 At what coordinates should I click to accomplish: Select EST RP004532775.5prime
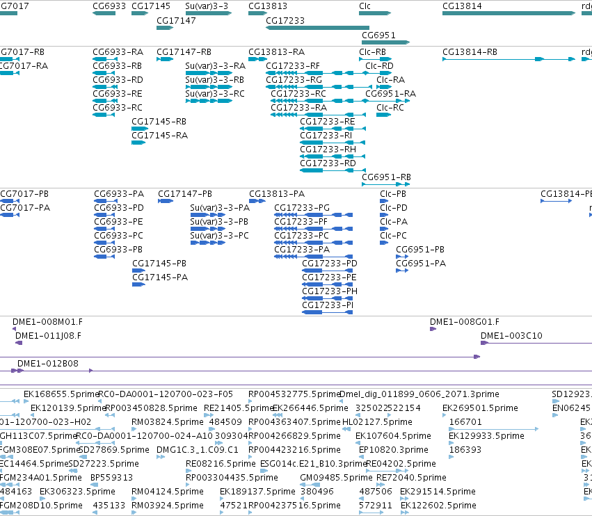(294, 394)
